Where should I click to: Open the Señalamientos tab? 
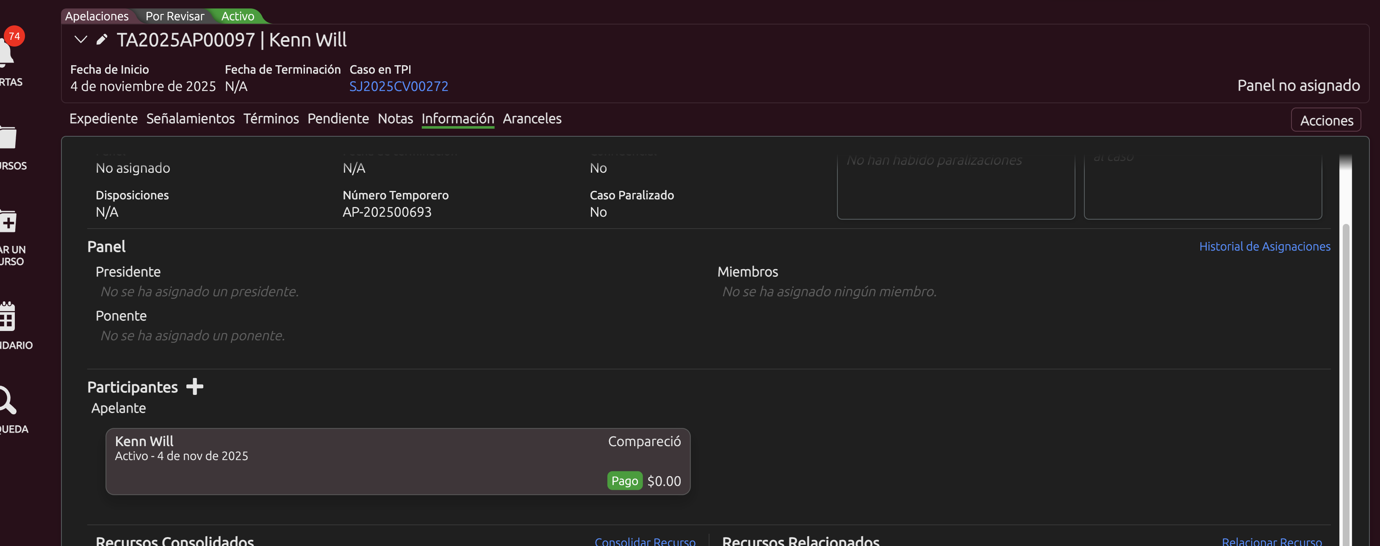pyautogui.click(x=190, y=119)
